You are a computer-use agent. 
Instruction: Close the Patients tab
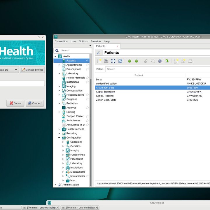118,46
